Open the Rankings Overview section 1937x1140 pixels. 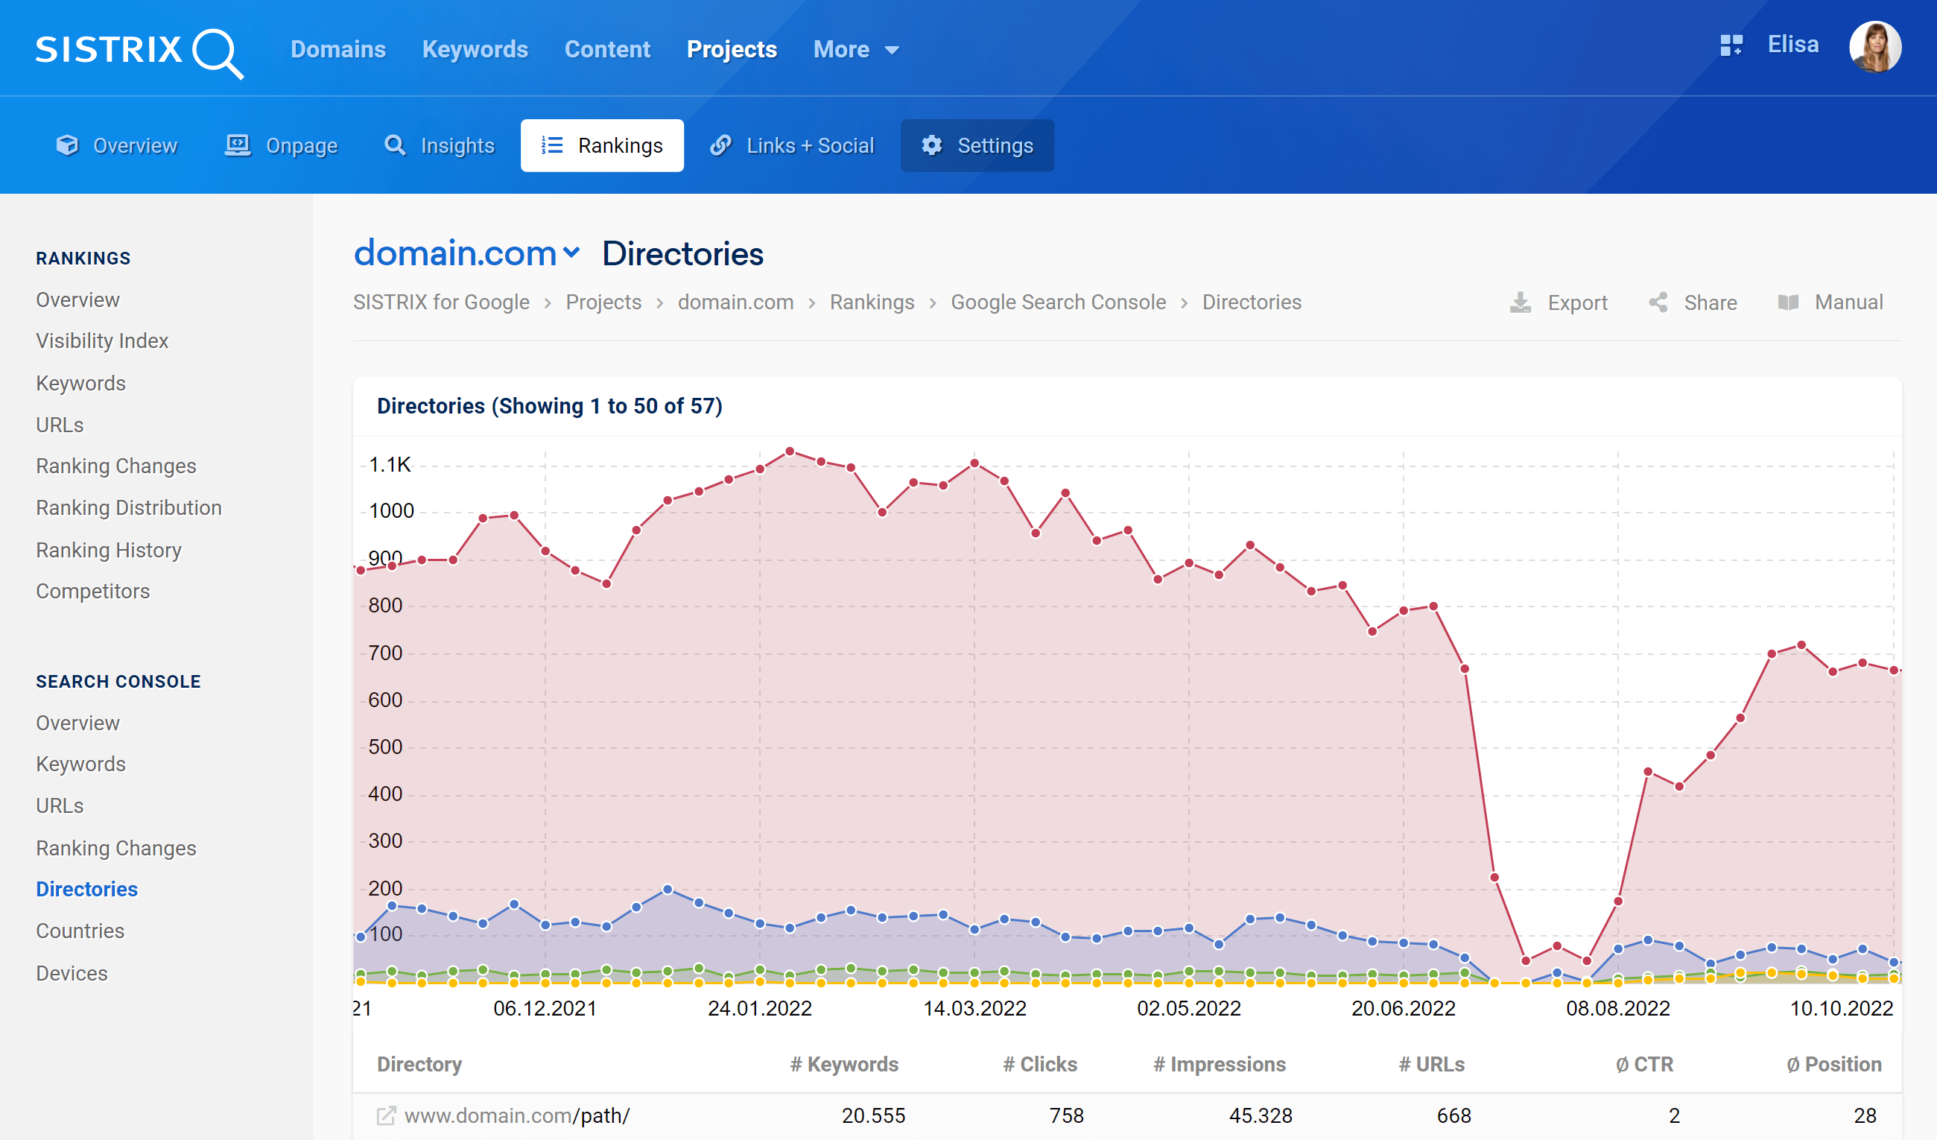pyautogui.click(x=77, y=300)
